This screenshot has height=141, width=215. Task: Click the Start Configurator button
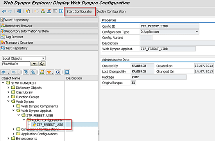point(79,11)
